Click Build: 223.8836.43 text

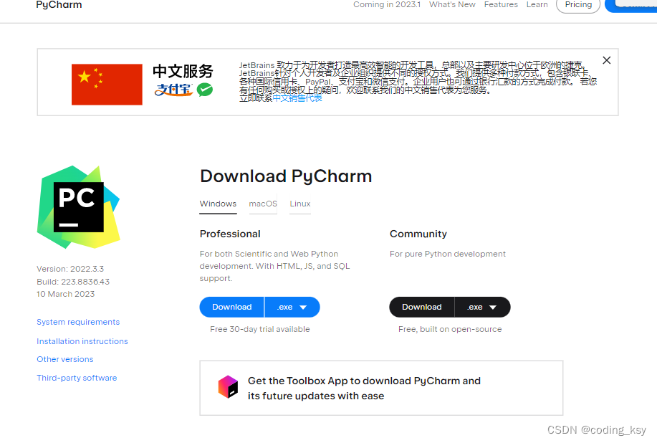(x=73, y=282)
